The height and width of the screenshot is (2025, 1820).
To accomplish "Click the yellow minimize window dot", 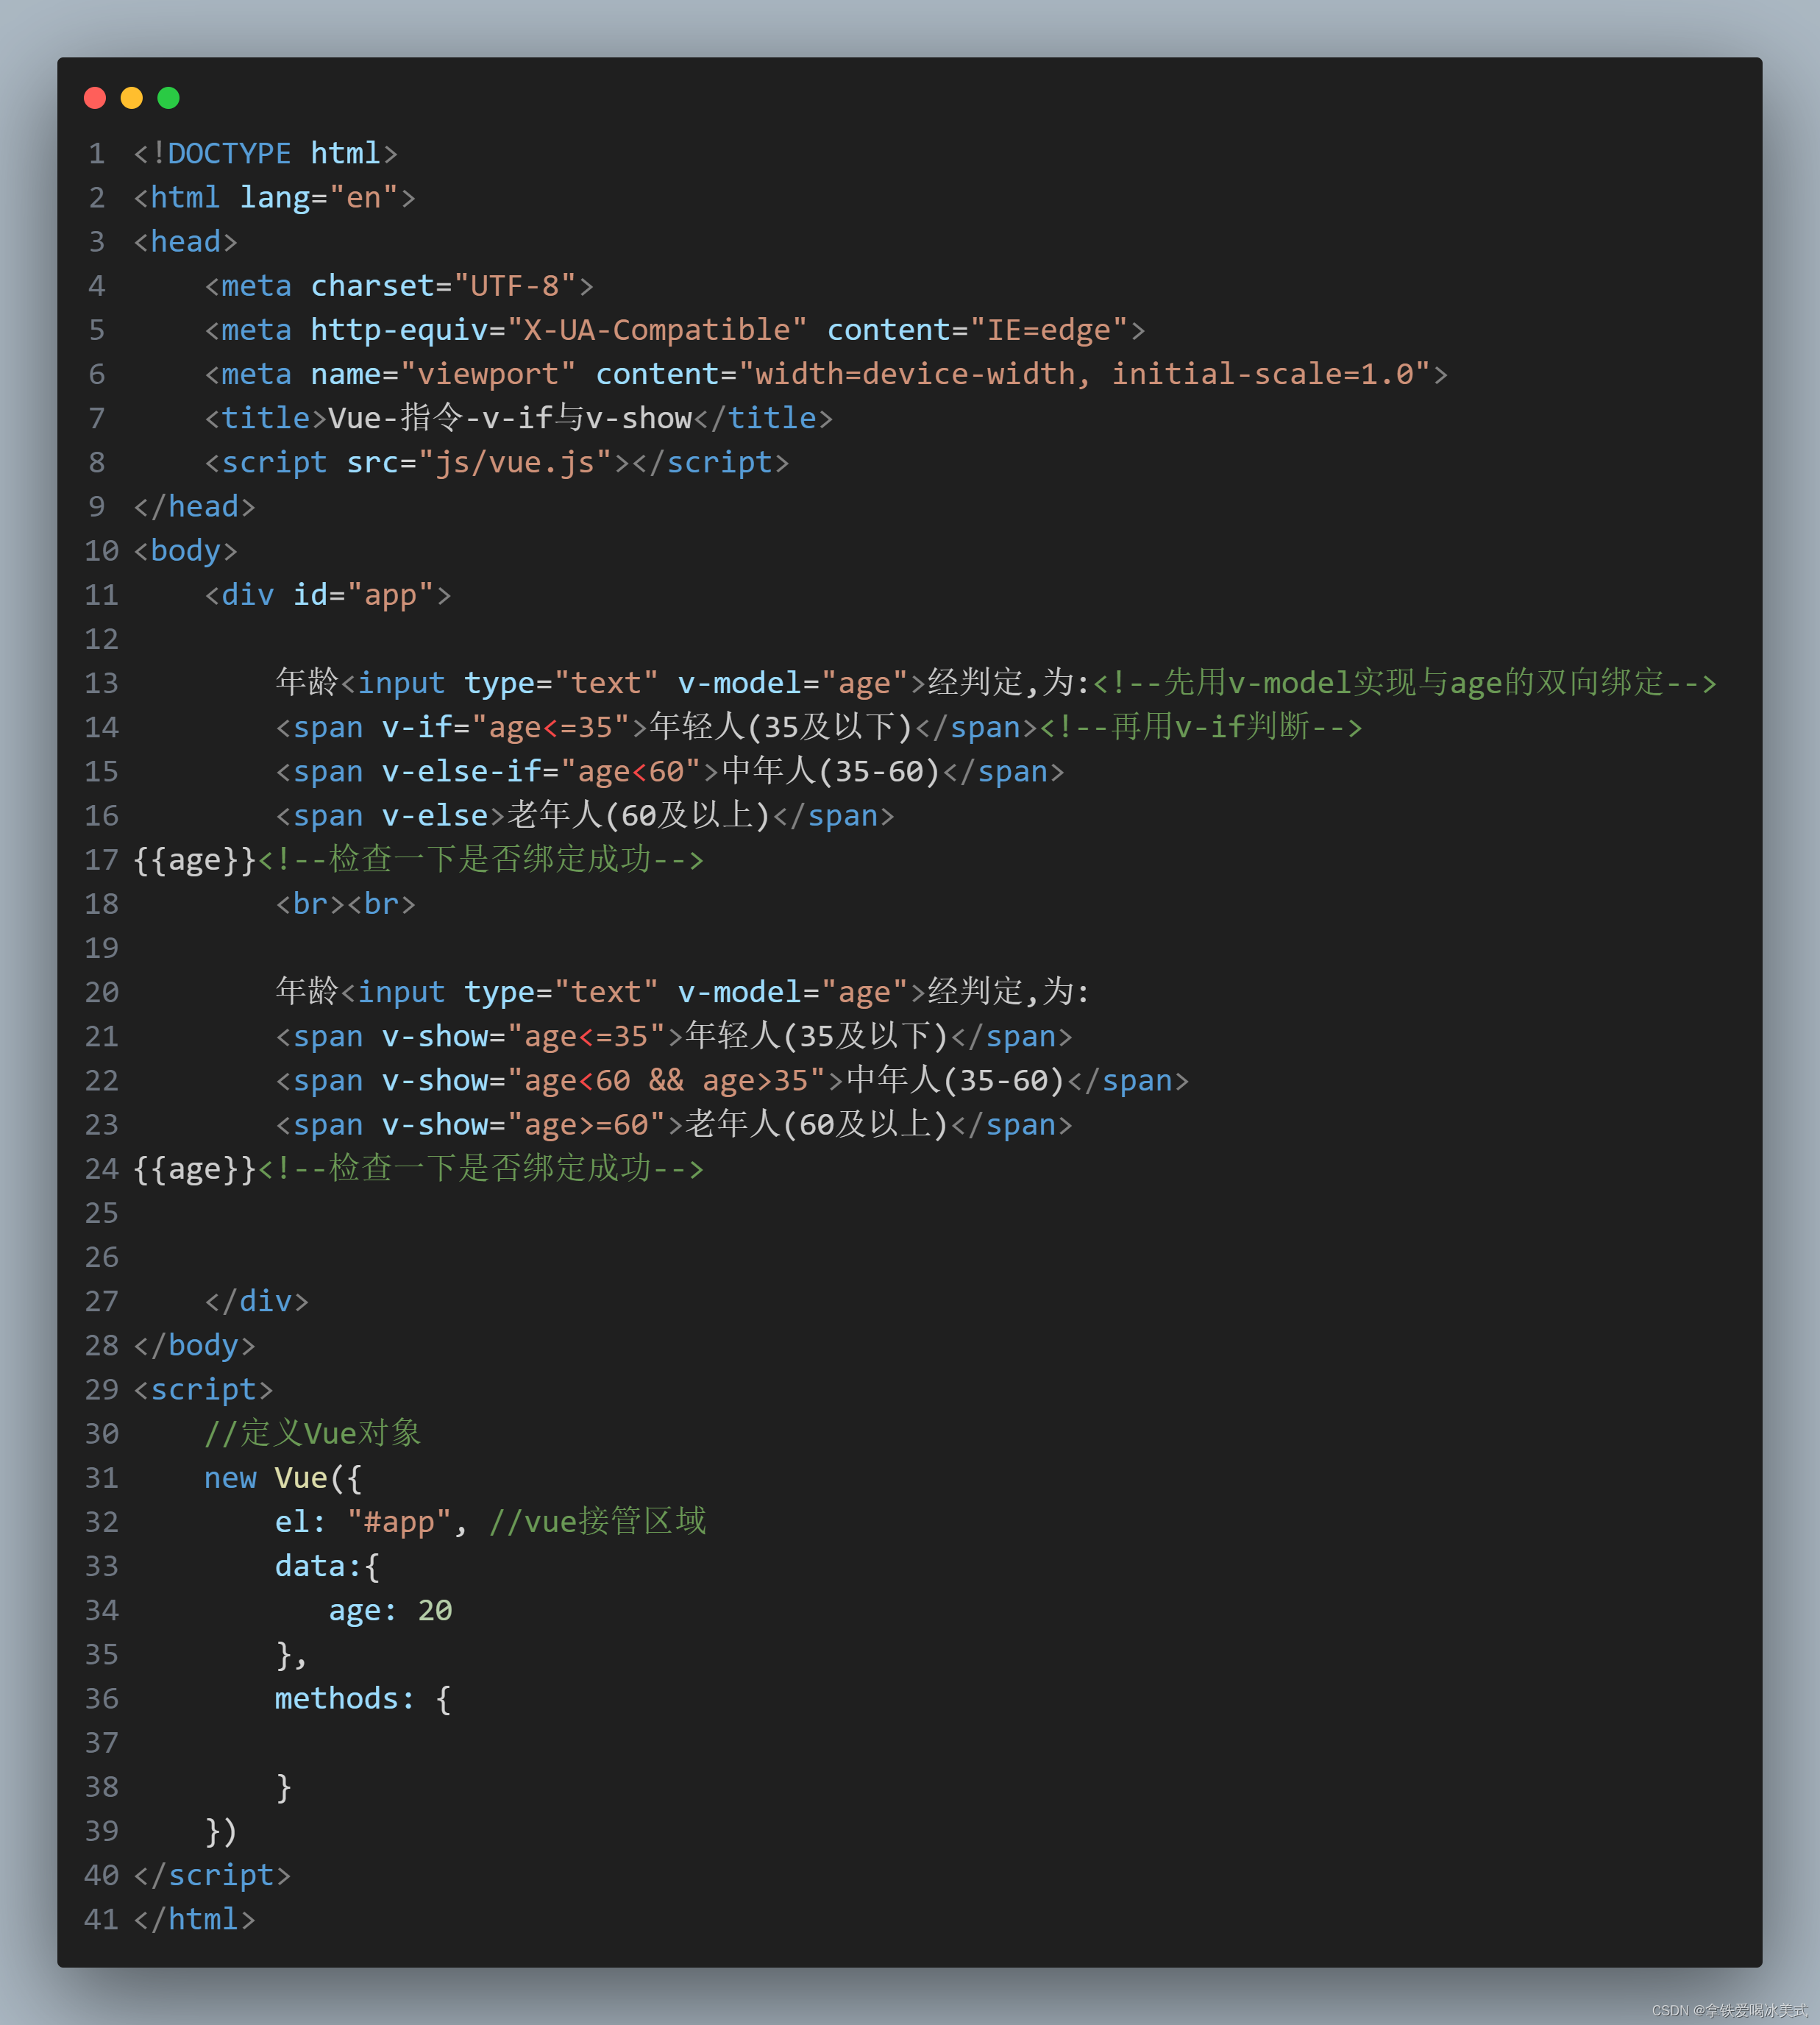I will (131, 97).
